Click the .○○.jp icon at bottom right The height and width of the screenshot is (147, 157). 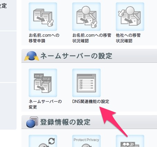(130, 141)
